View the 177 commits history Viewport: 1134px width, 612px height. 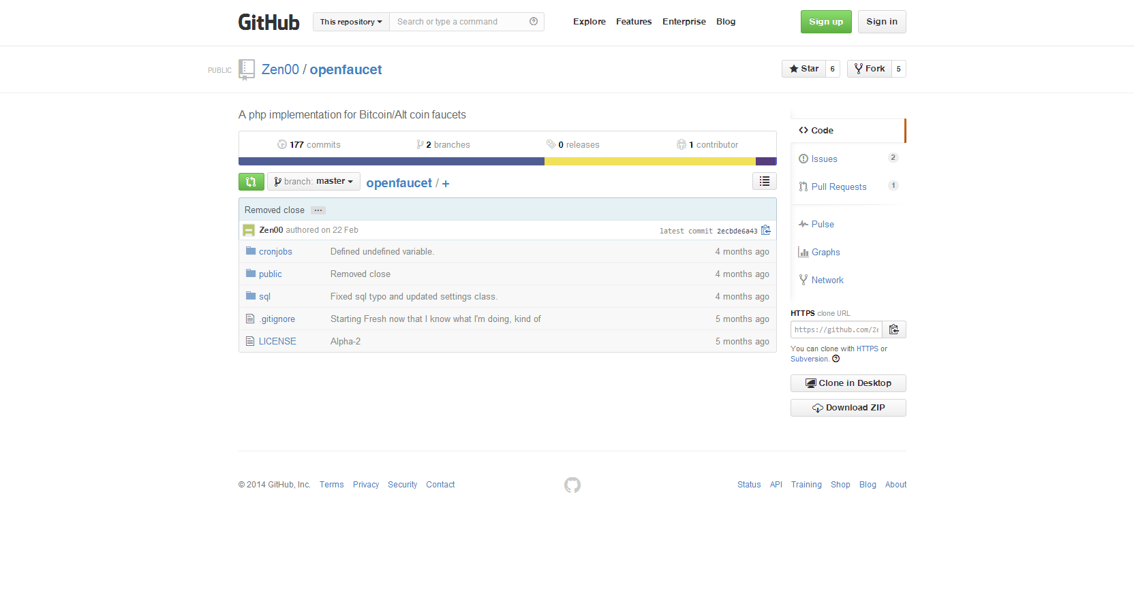pos(309,145)
